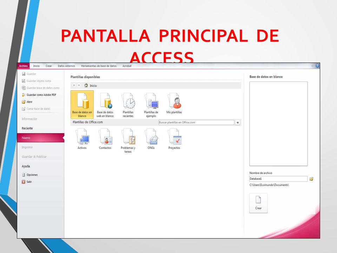This screenshot has width=337, height=253.
Task: Open Plantillas de ejemplo
Action: pyautogui.click(x=151, y=105)
